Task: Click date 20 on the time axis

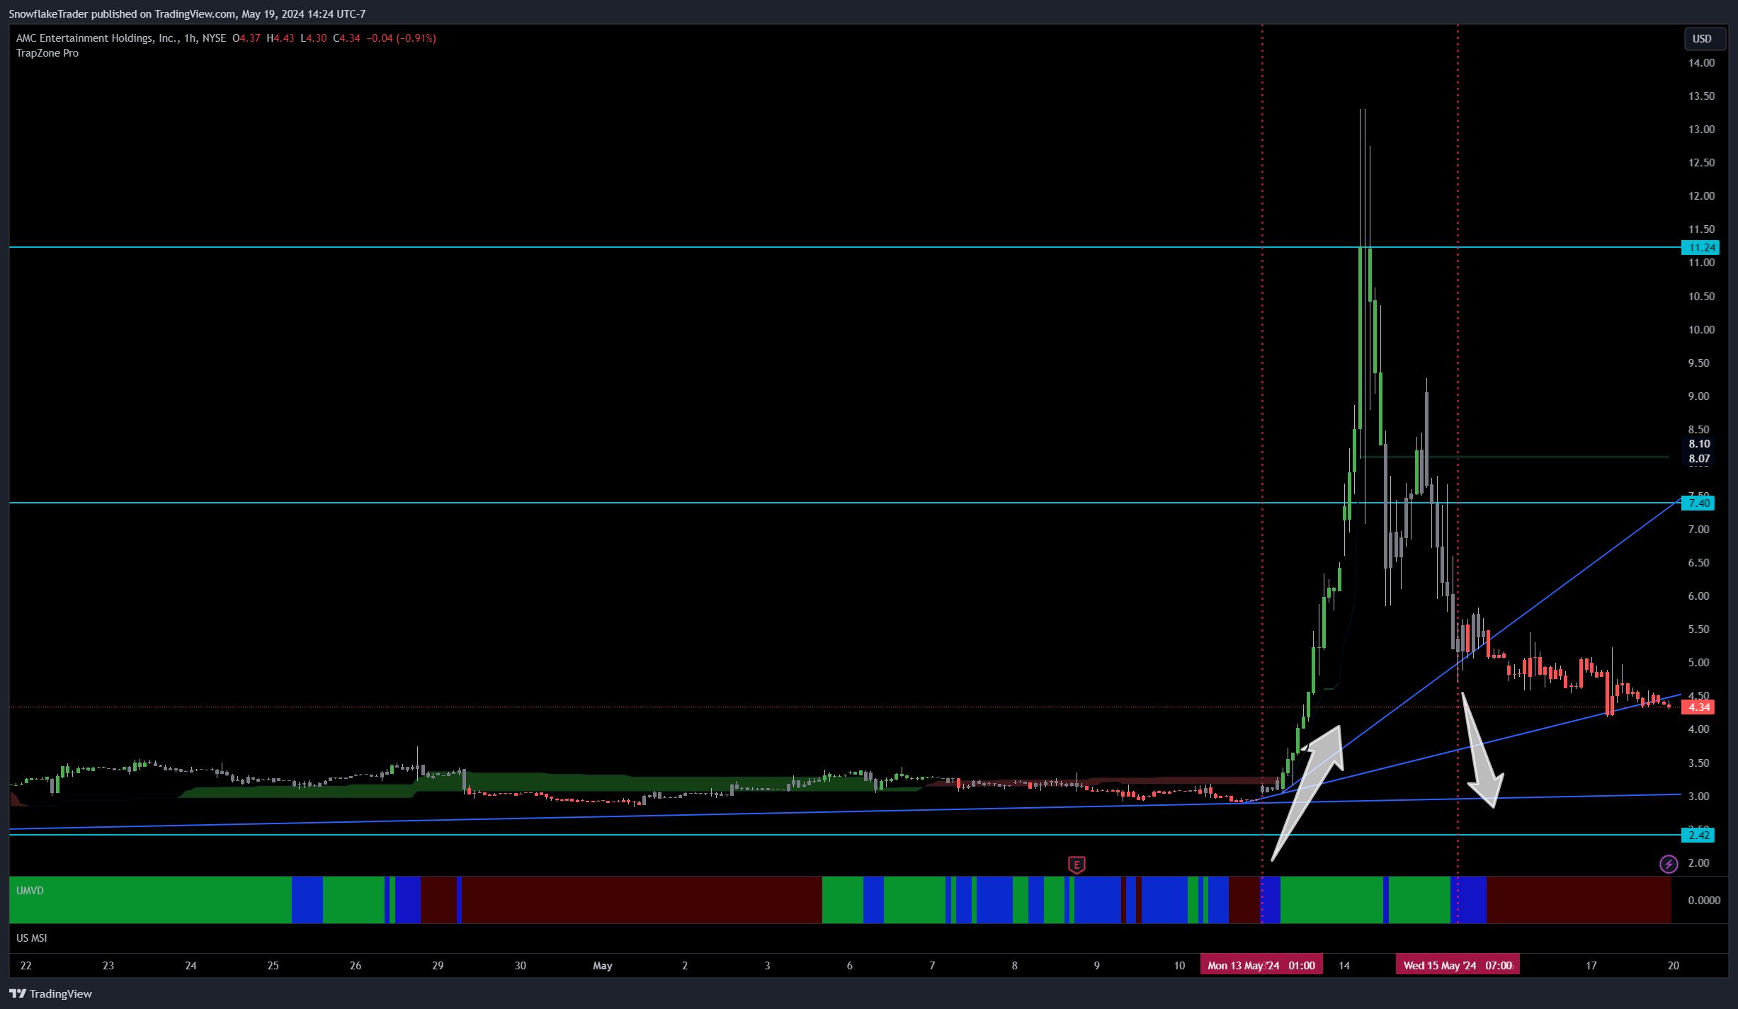Action: [x=1674, y=966]
